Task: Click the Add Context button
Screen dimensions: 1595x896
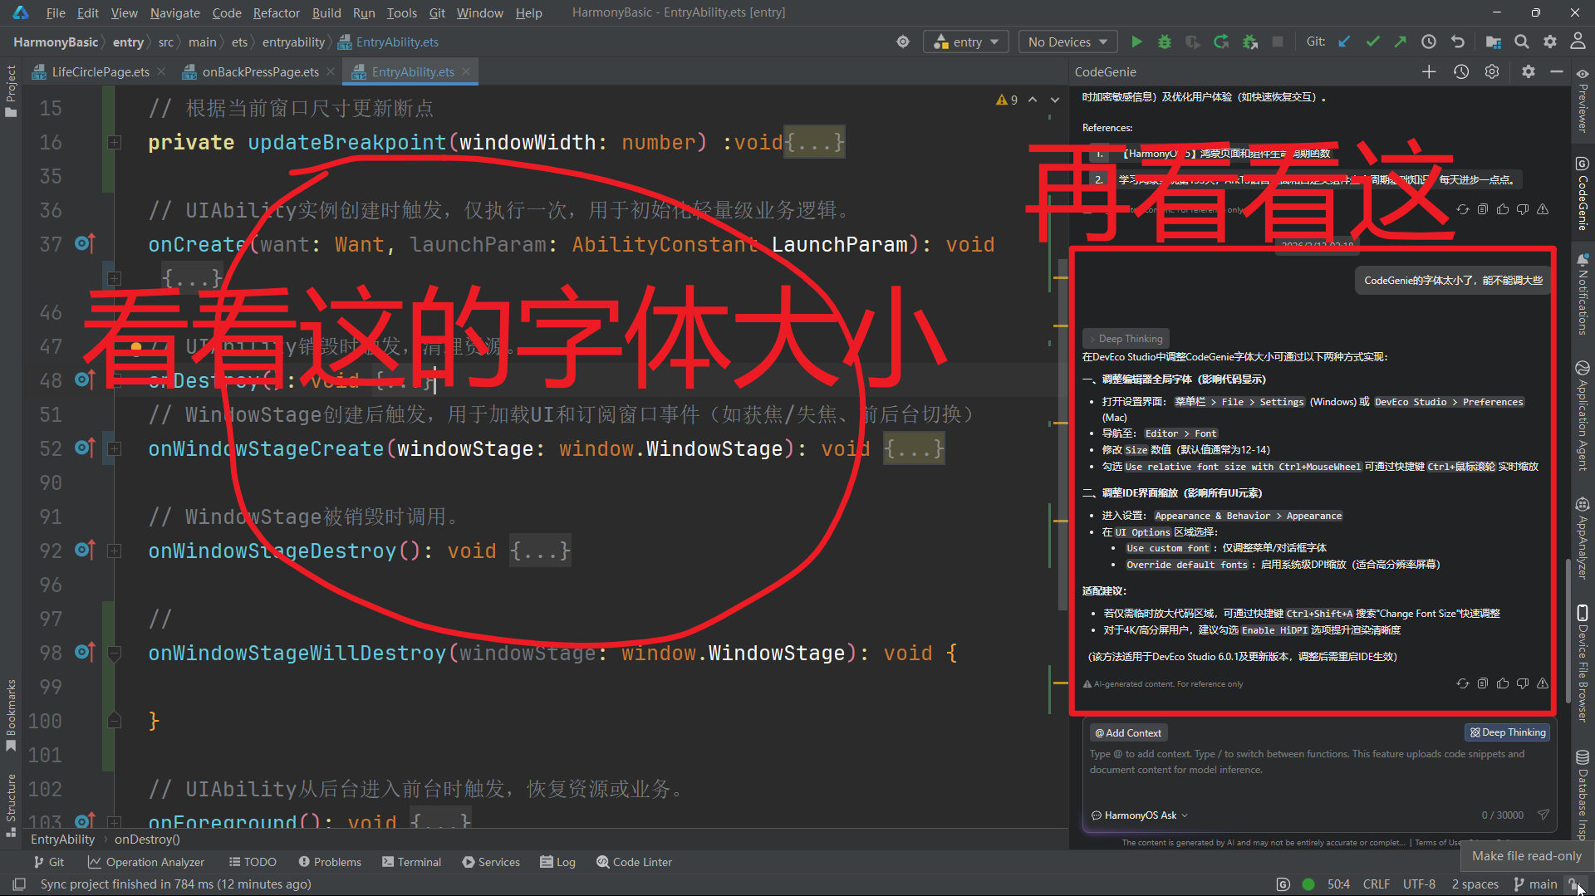Action: point(1128,732)
